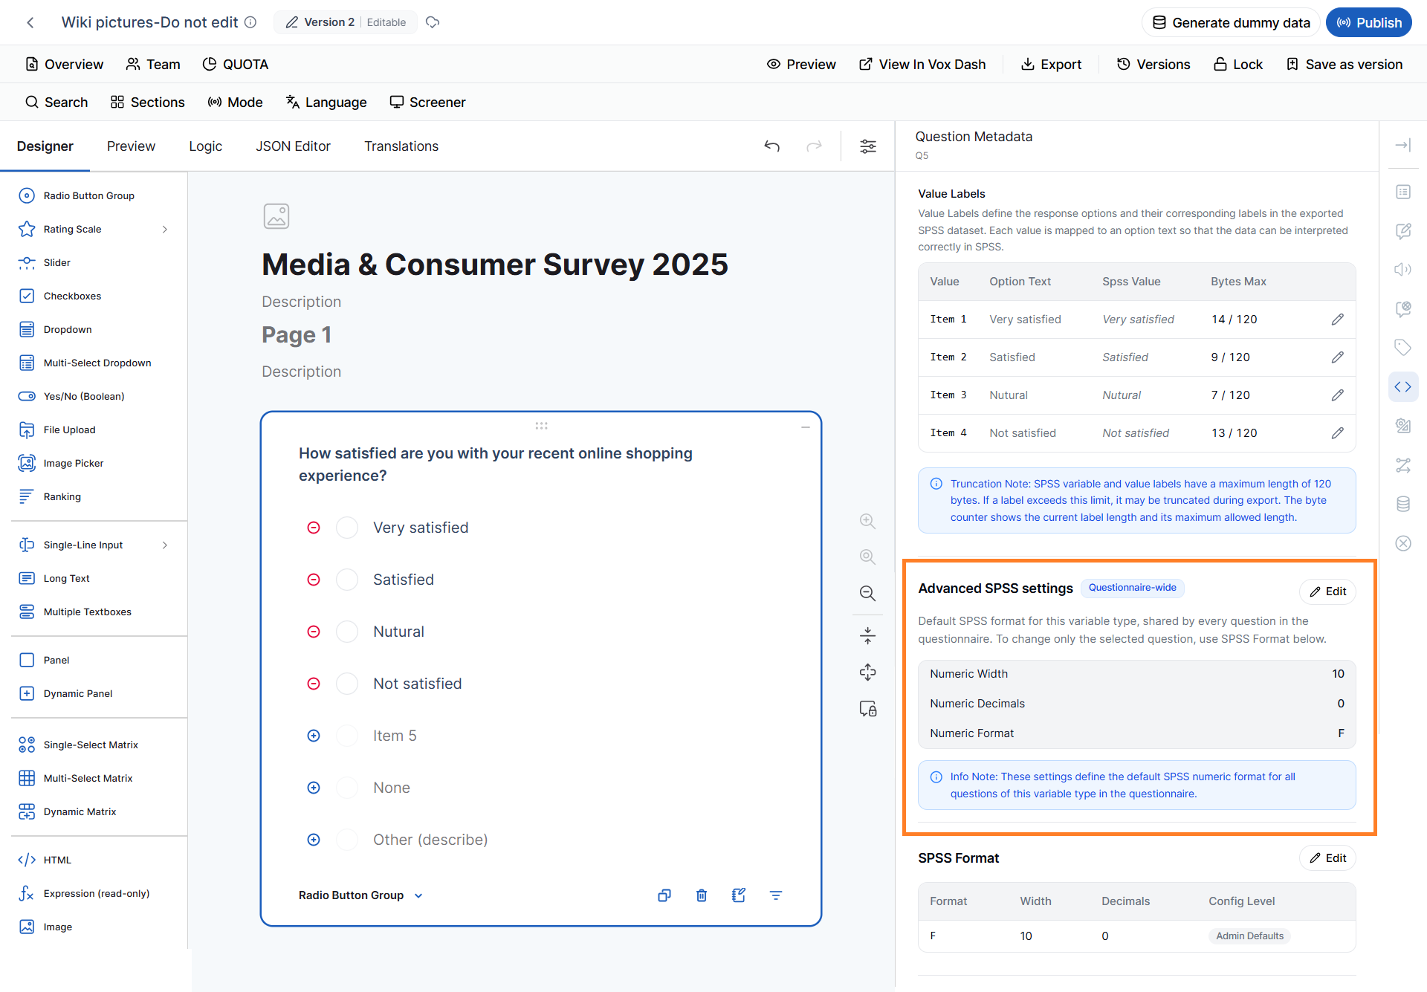Switch to the JSON Editor tab
Viewport: 1427px width, 992px height.
293,146
